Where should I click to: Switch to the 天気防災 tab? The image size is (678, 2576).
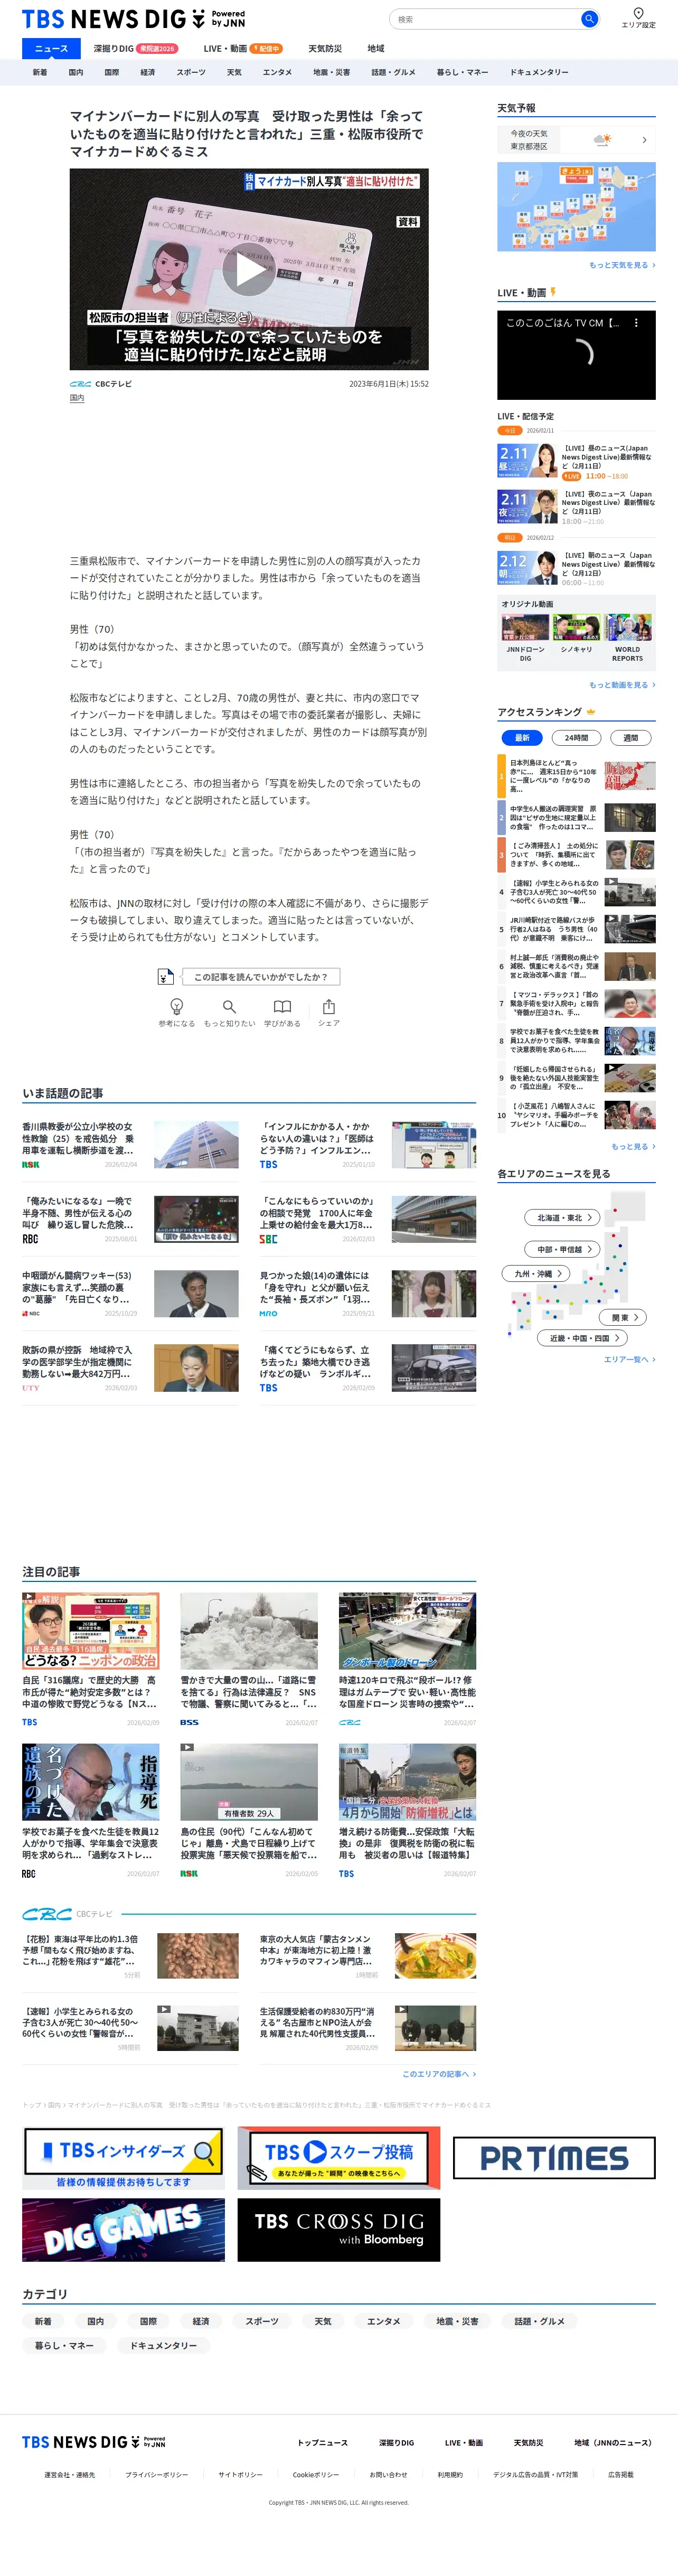click(325, 48)
